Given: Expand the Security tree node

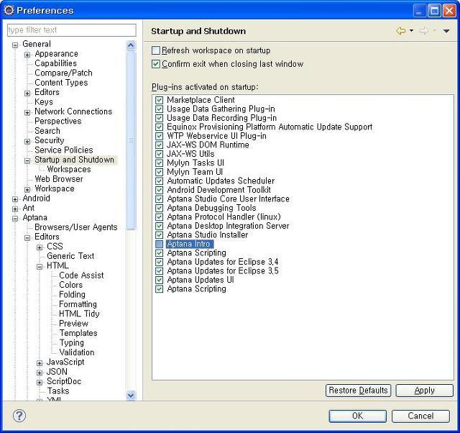Looking at the screenshot, I should (27, 141).
